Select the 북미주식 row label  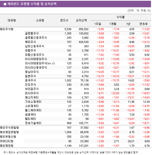coord(30,42)
